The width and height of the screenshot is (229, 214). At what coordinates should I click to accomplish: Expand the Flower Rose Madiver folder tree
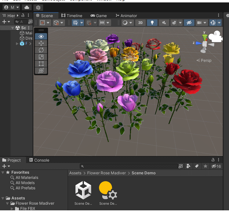(x=8, y=203)
